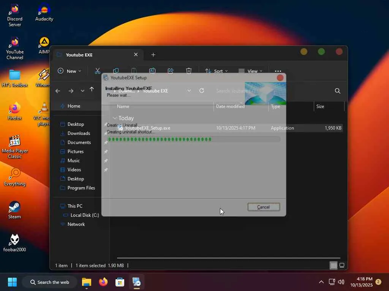Click the Size column header

(329, 106)
